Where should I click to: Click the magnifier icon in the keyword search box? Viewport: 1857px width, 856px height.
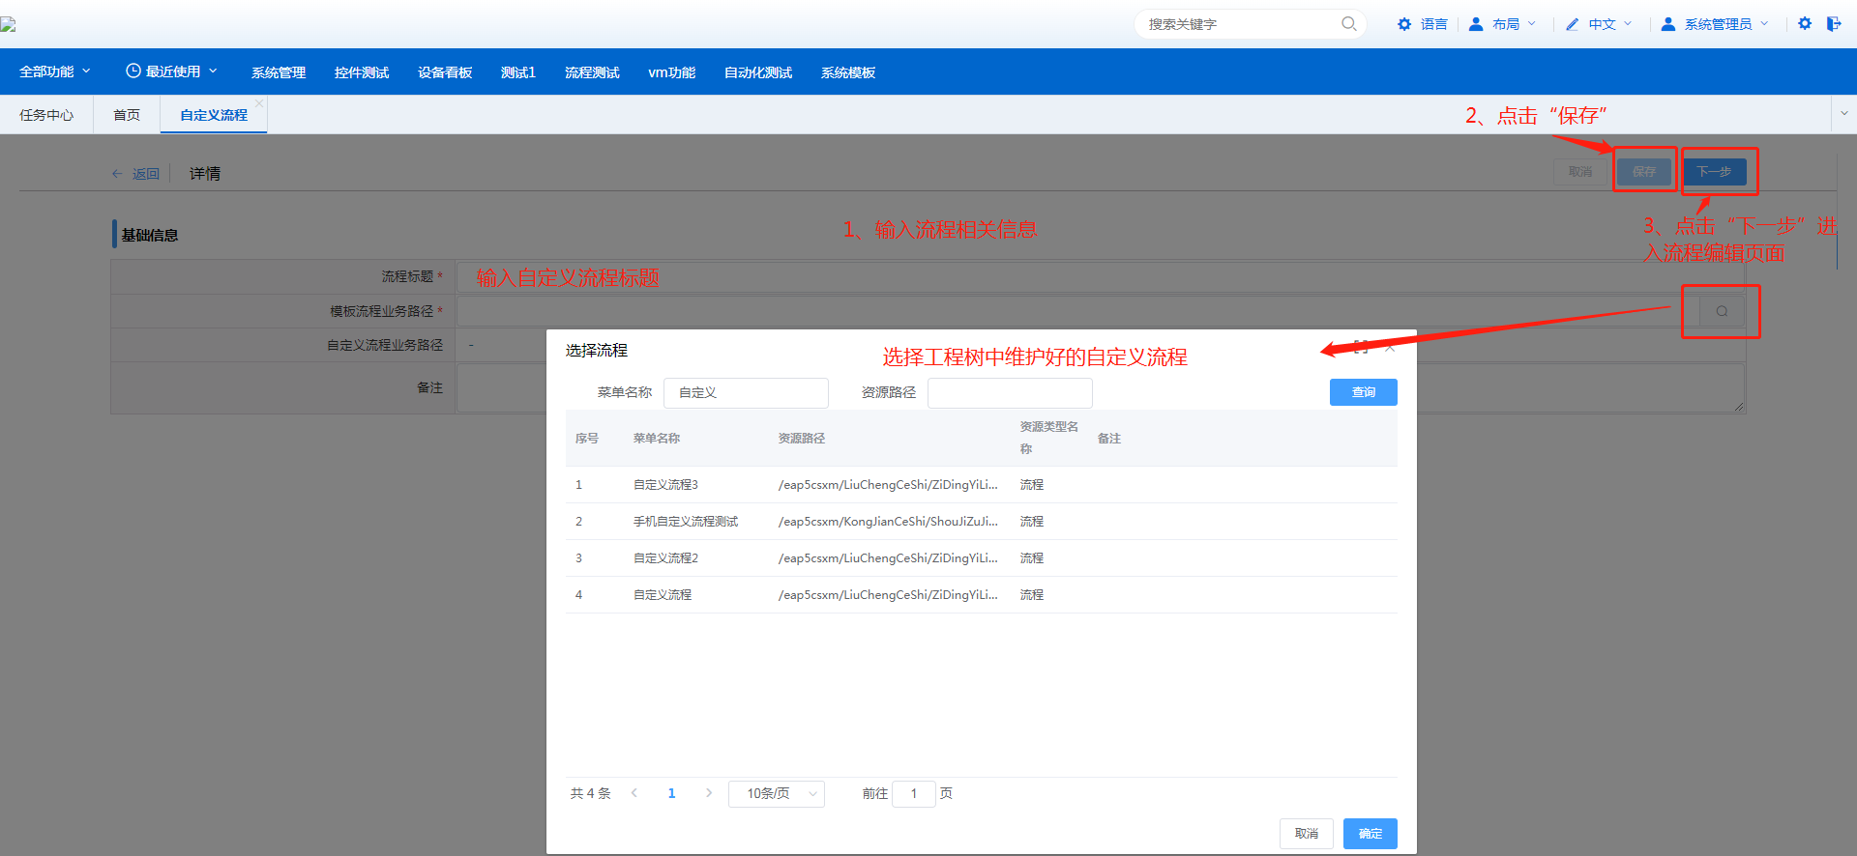[x=1348, y=24]
